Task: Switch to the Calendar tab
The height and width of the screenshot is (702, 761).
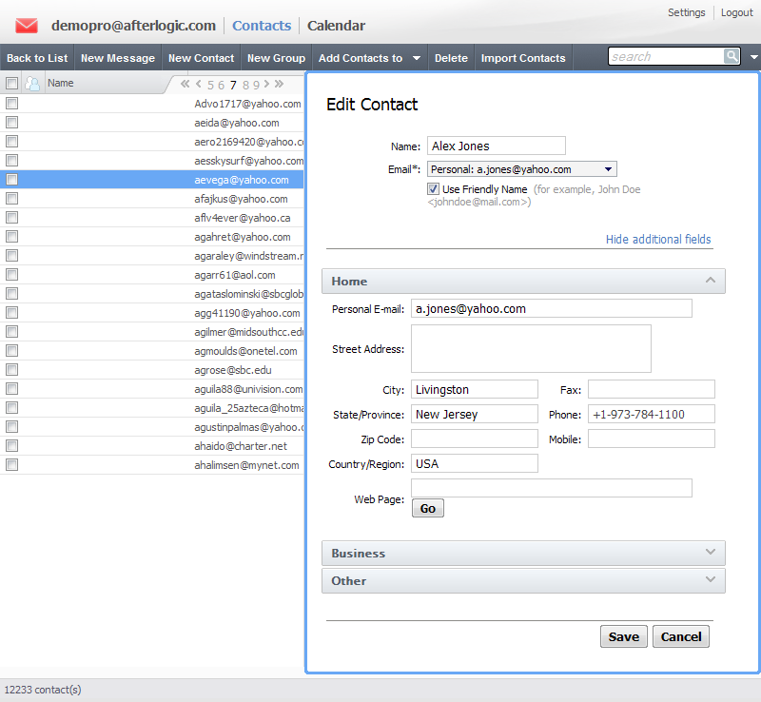Action: point(336,26)
